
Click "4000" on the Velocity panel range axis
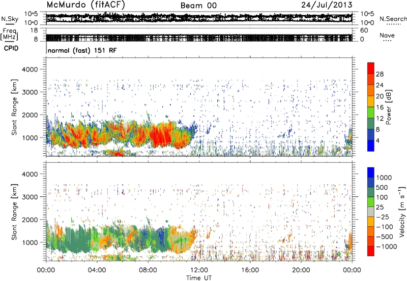click(x=30, y=174)
